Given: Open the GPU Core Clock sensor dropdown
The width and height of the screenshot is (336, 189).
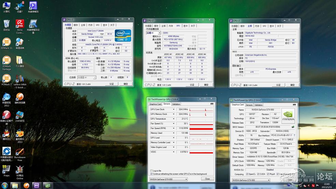Looking at the screenshot, I should pyautogui.click(x=174, y=110).
